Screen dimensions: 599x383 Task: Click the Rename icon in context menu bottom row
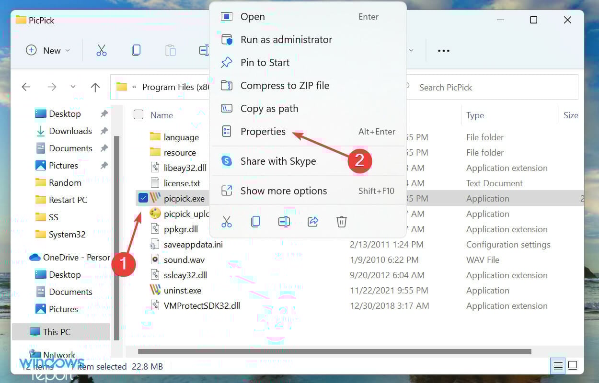tap(284, 221)
